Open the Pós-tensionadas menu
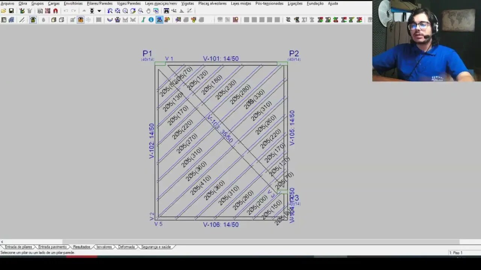Screen dimensions: 481x270 (x=269, y=3)
